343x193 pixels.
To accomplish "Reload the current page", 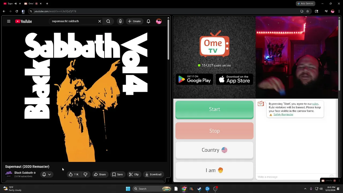I will click(17, 11).
